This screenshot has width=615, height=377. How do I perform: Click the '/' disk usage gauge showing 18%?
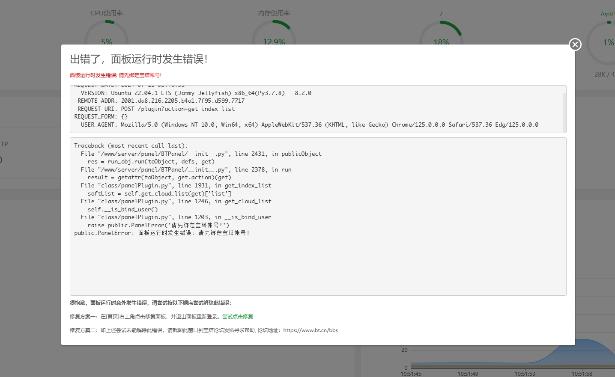pyautogui.click(x=441, y=32)
